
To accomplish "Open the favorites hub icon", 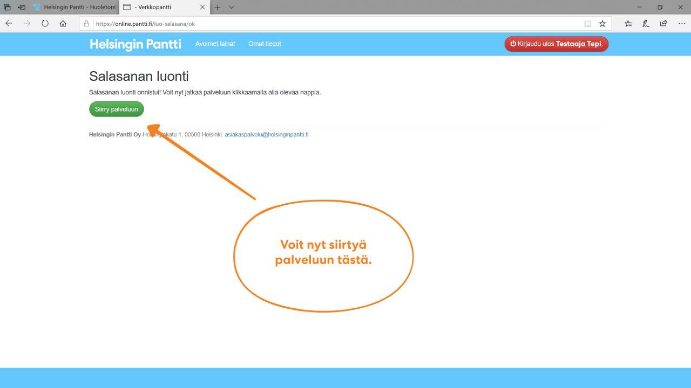I will (x=628, y=24).
